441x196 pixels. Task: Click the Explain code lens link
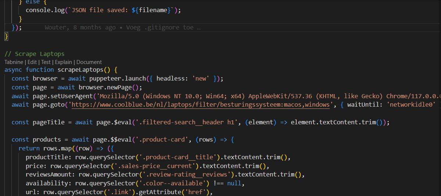click(x=64, y=62)
